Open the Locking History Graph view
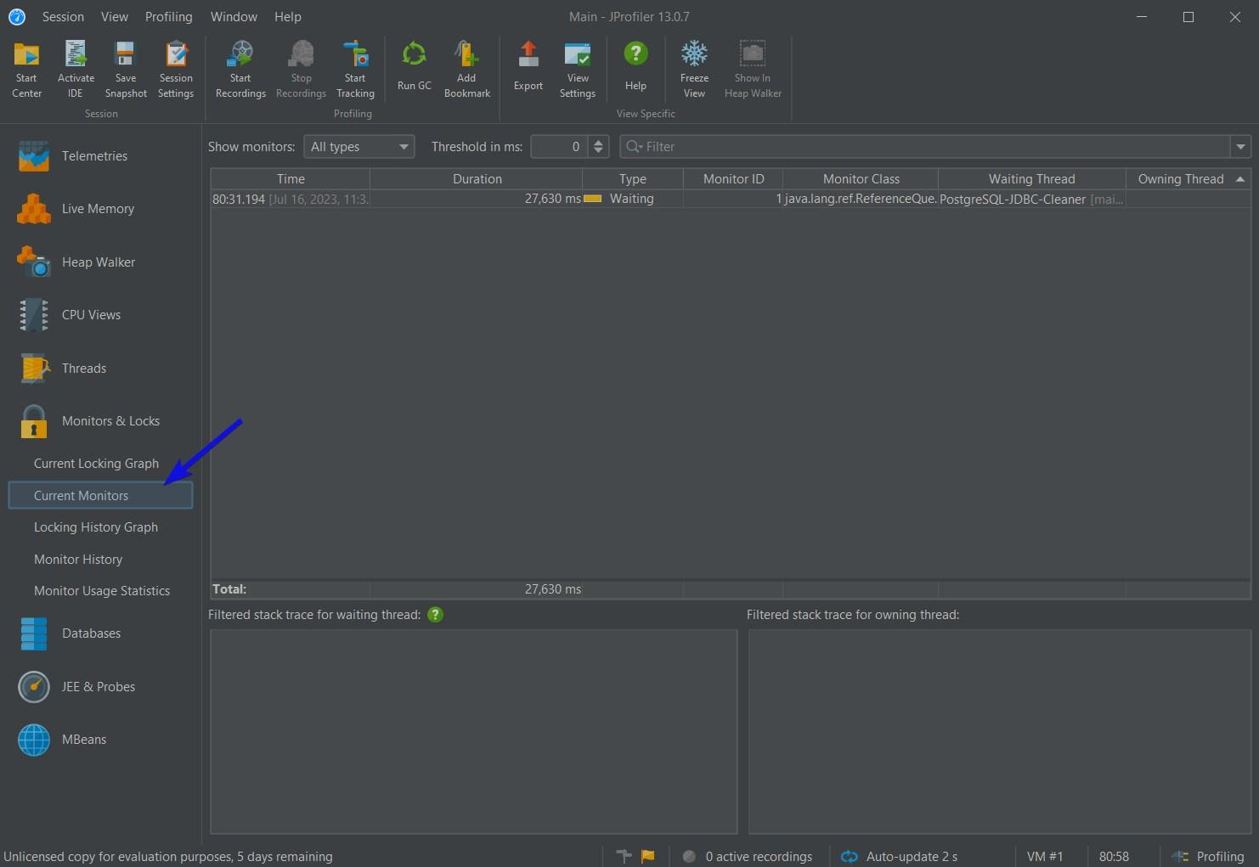The width and height of the screenshot is (1259, 867). (x=95, y=527)
